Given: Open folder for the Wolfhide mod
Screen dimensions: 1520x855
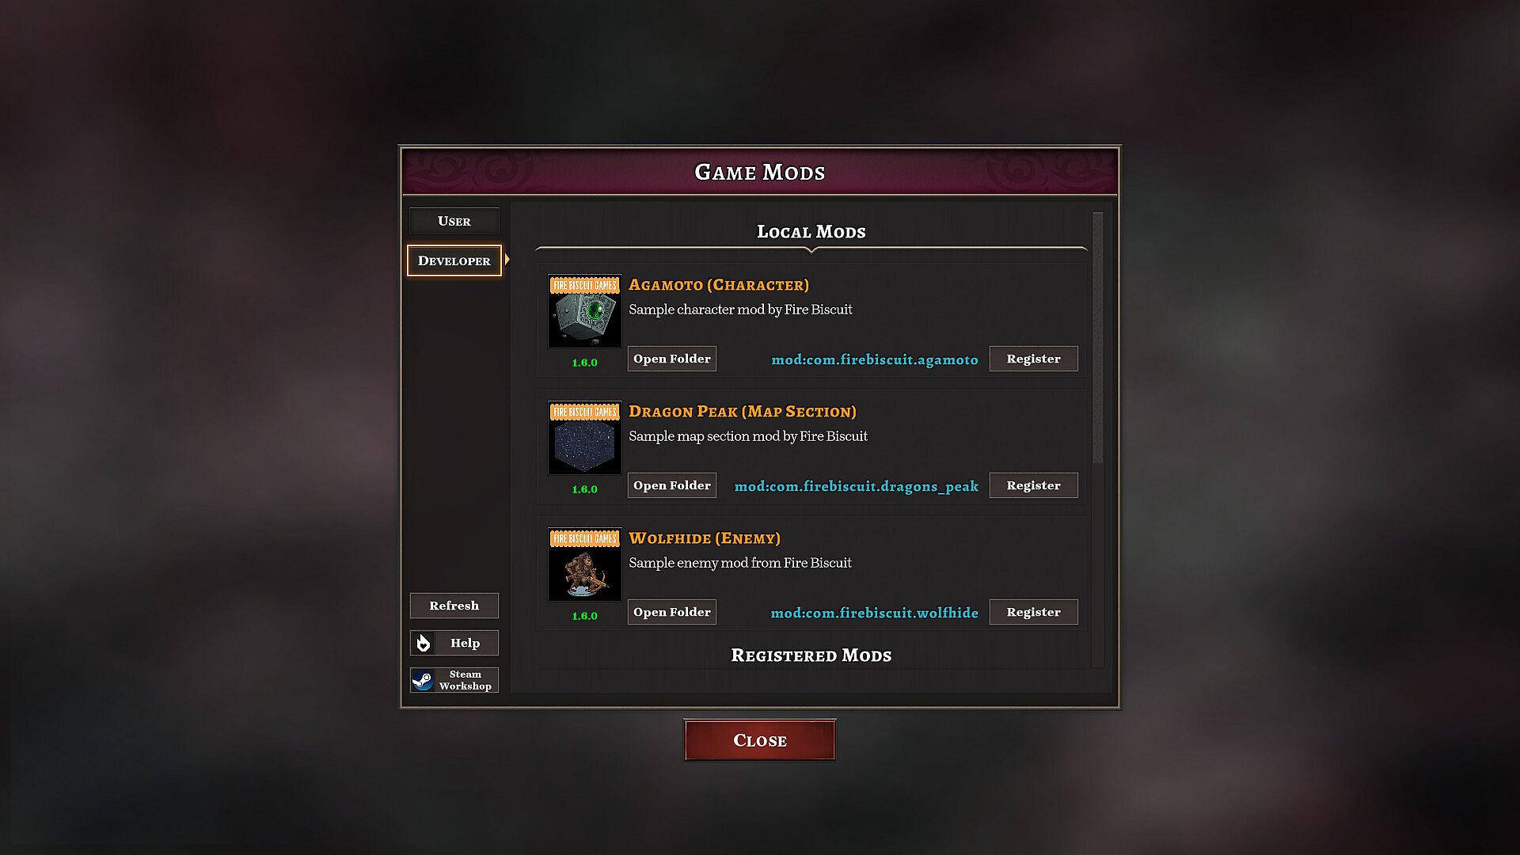Looking at the screenshot, I should (x=672, y=612).
